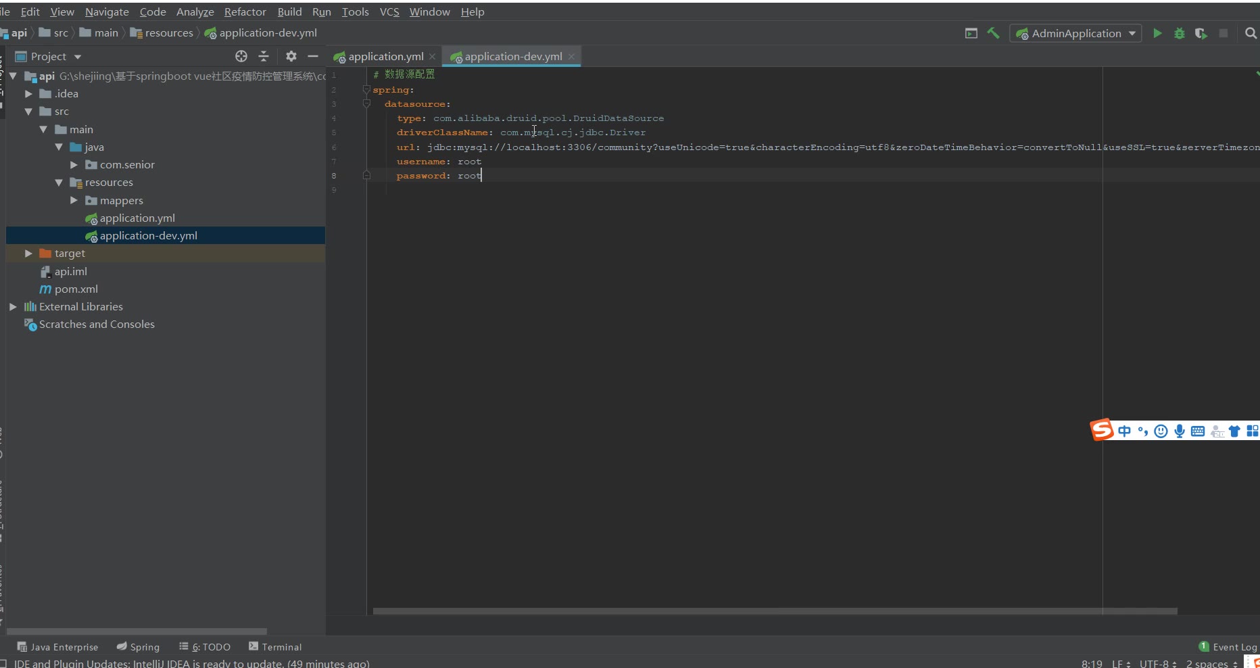Expand External Libraries node

[x=13, y=307]
